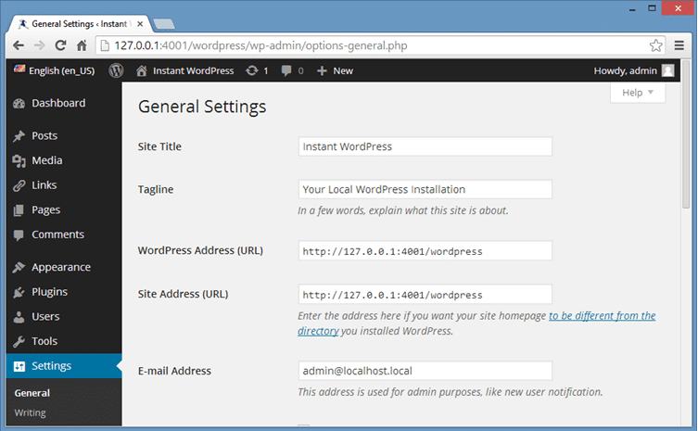Expand the Help dropdown tab
The height and width of the screenshot is (431, 698).
638,93
